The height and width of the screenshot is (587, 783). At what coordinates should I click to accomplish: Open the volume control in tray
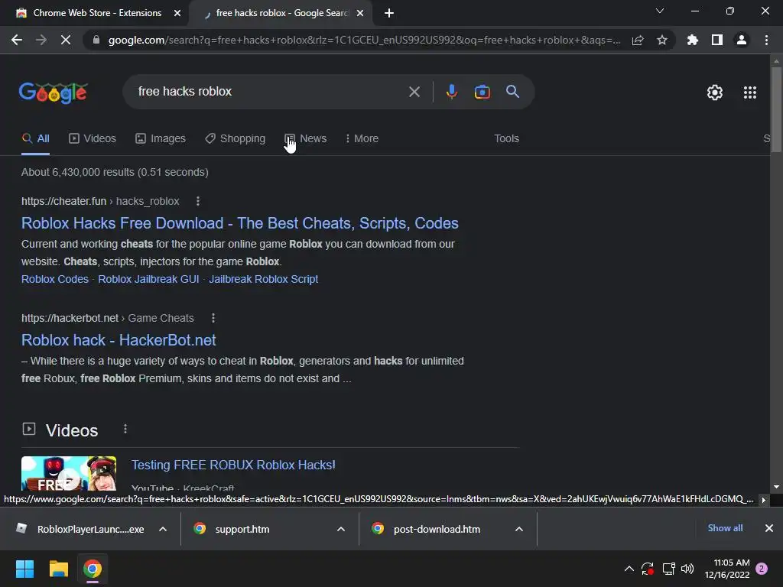(x=687, y=569)
